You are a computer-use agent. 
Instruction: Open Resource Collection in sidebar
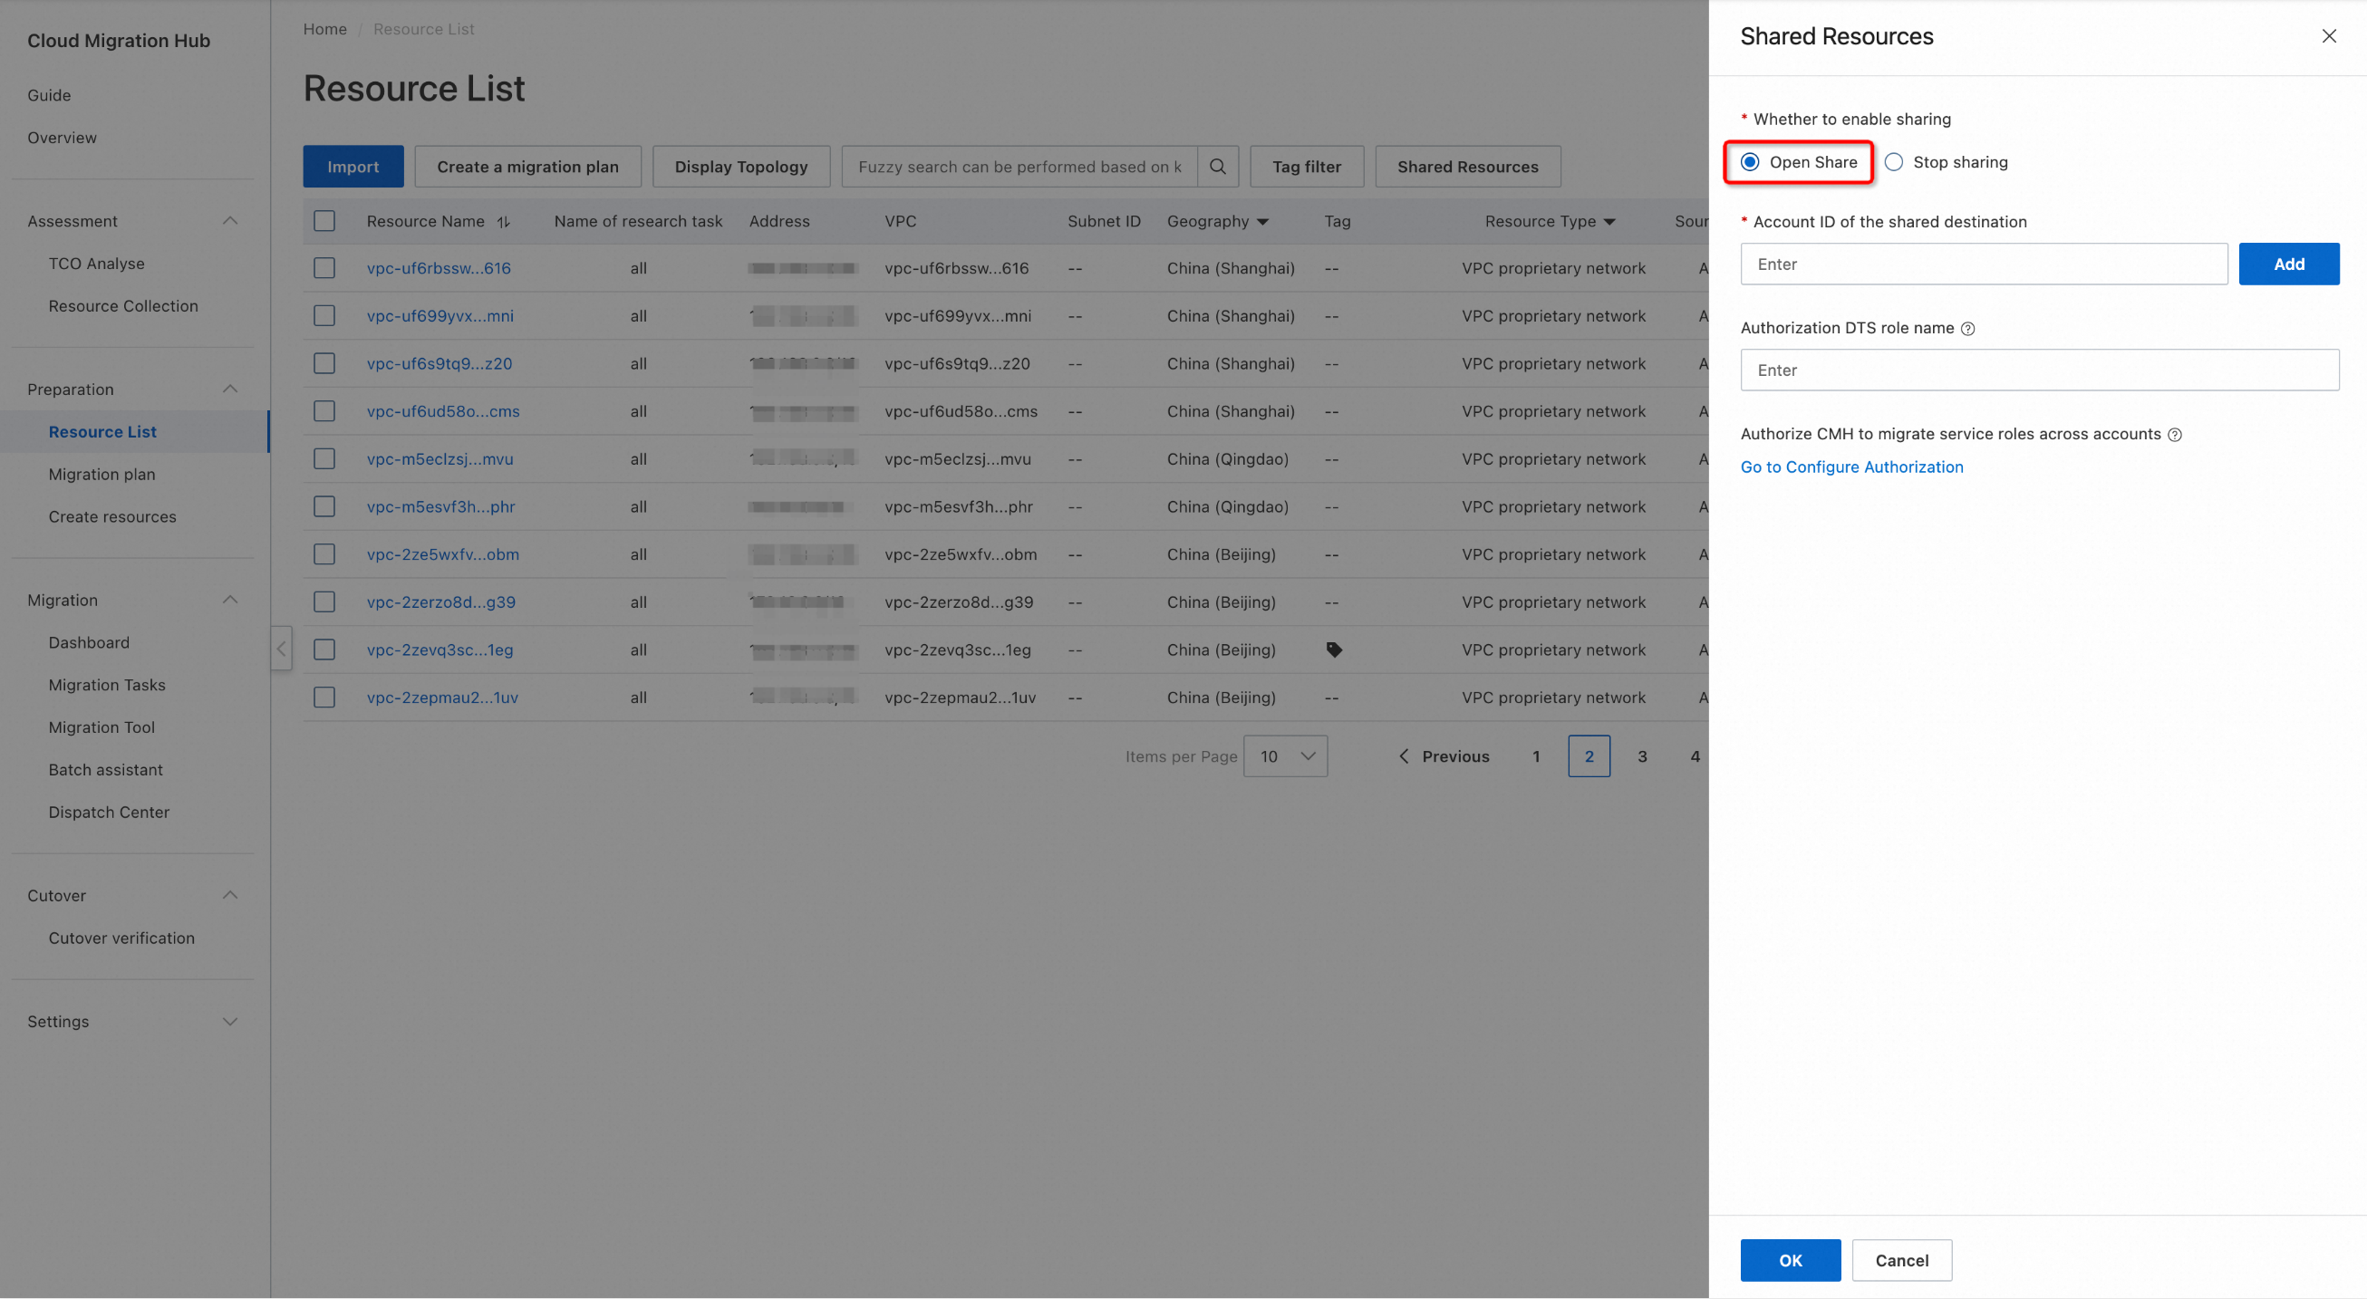123,306
